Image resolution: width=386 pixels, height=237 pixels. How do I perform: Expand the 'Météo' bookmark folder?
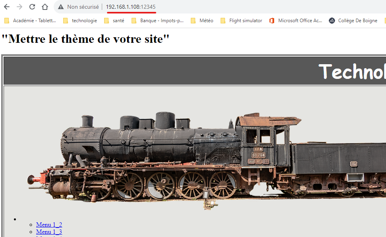pyautogui.click(x=202, y=21)
